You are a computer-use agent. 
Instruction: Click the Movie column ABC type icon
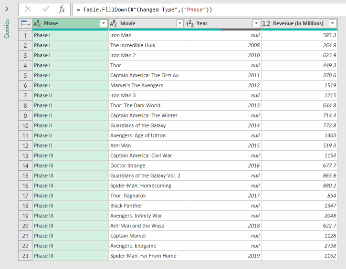[x=114, y=23]
